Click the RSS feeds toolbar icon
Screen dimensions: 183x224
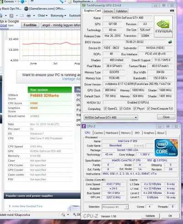pos(11,16)
